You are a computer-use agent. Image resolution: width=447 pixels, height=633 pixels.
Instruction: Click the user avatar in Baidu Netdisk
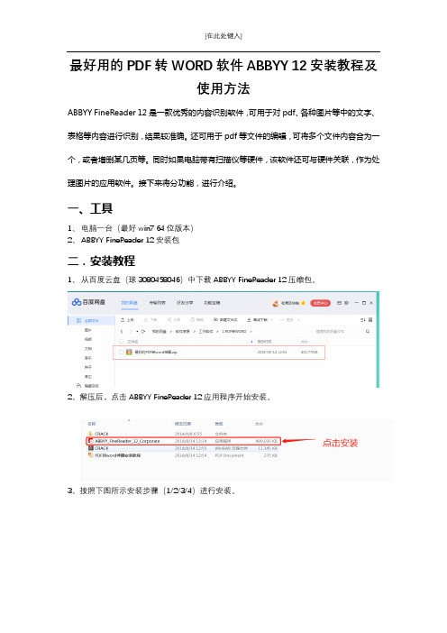(x=276, y=303)
